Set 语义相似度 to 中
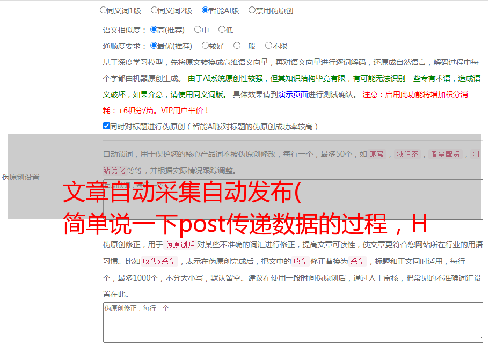This screenshot has height=353, width=489. (198, 30)
